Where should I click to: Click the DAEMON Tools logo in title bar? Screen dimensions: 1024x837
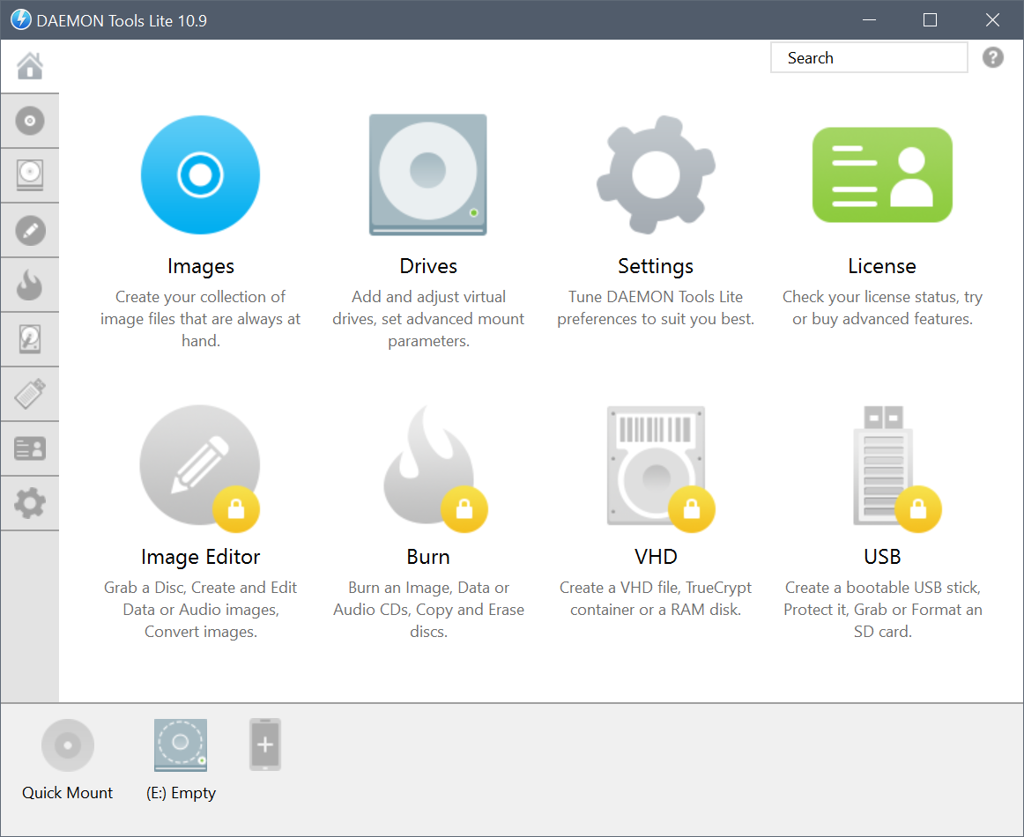[x=21, y=19]
